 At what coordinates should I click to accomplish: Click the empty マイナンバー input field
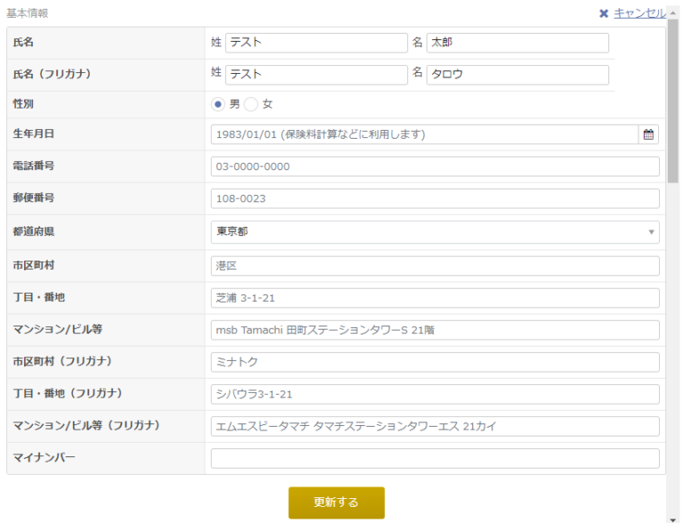(x=435, y=458)
